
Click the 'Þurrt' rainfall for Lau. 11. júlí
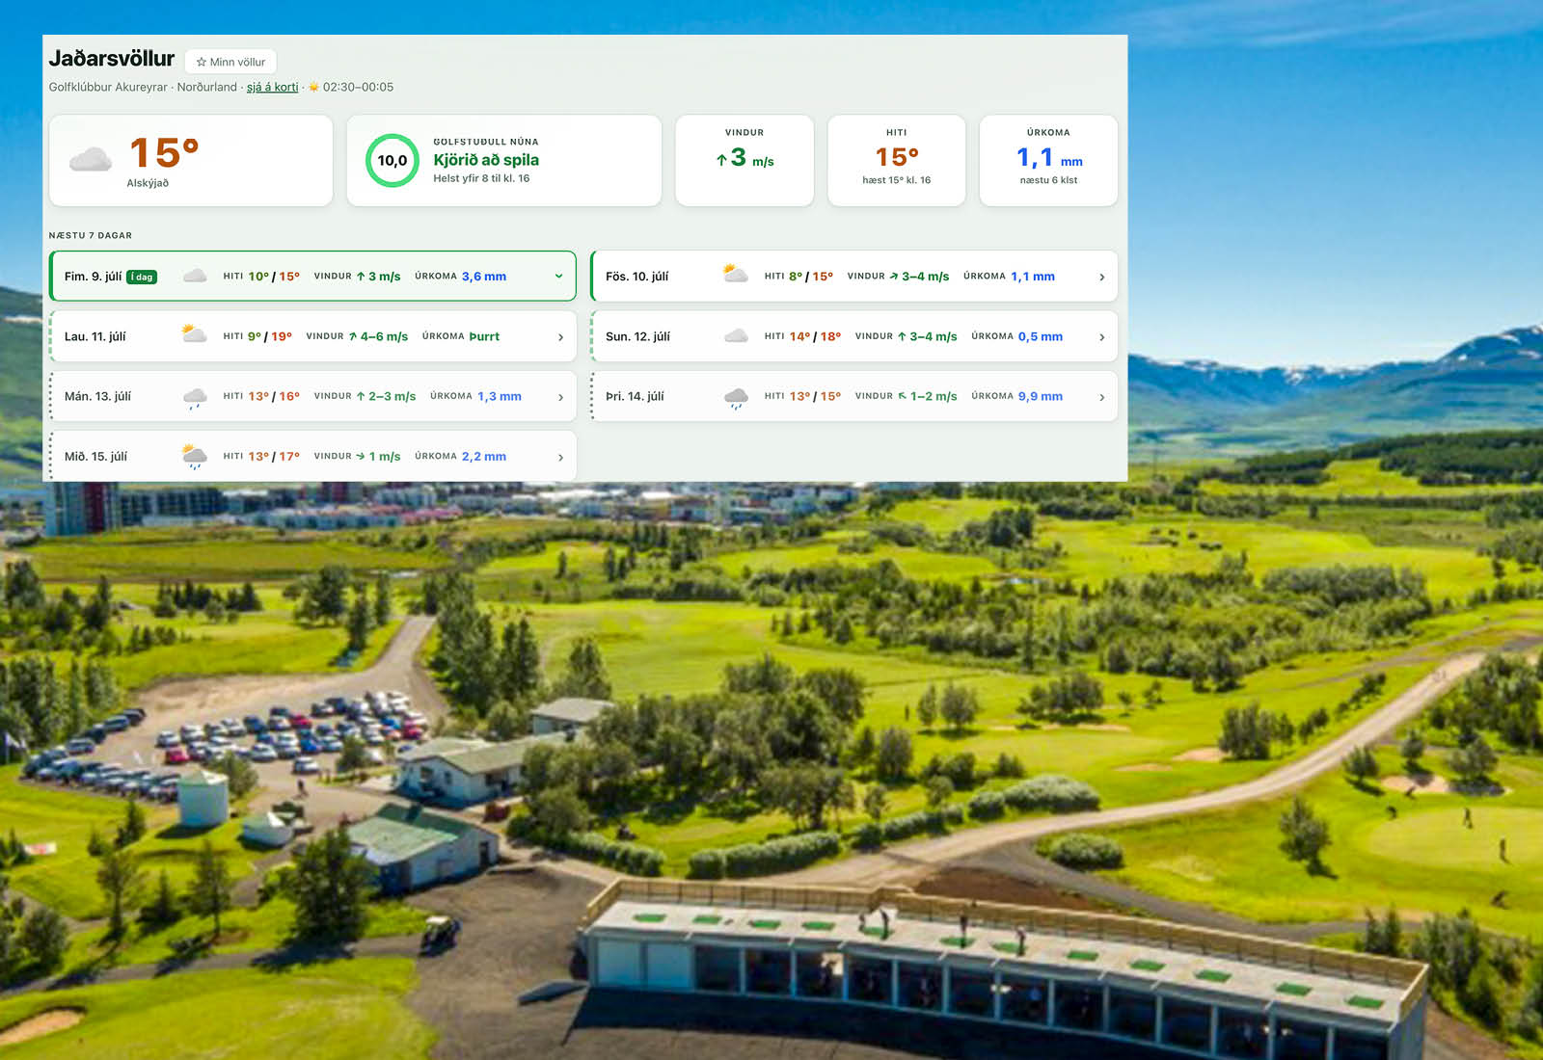[x=484, y=336]
